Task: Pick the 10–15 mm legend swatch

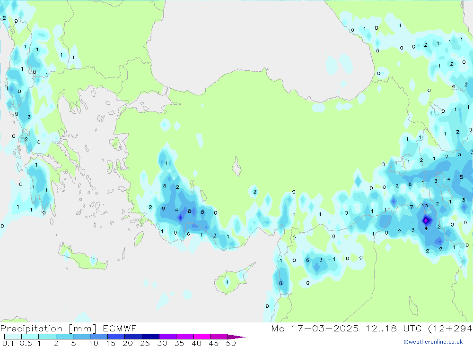Action: pos(99,337)
